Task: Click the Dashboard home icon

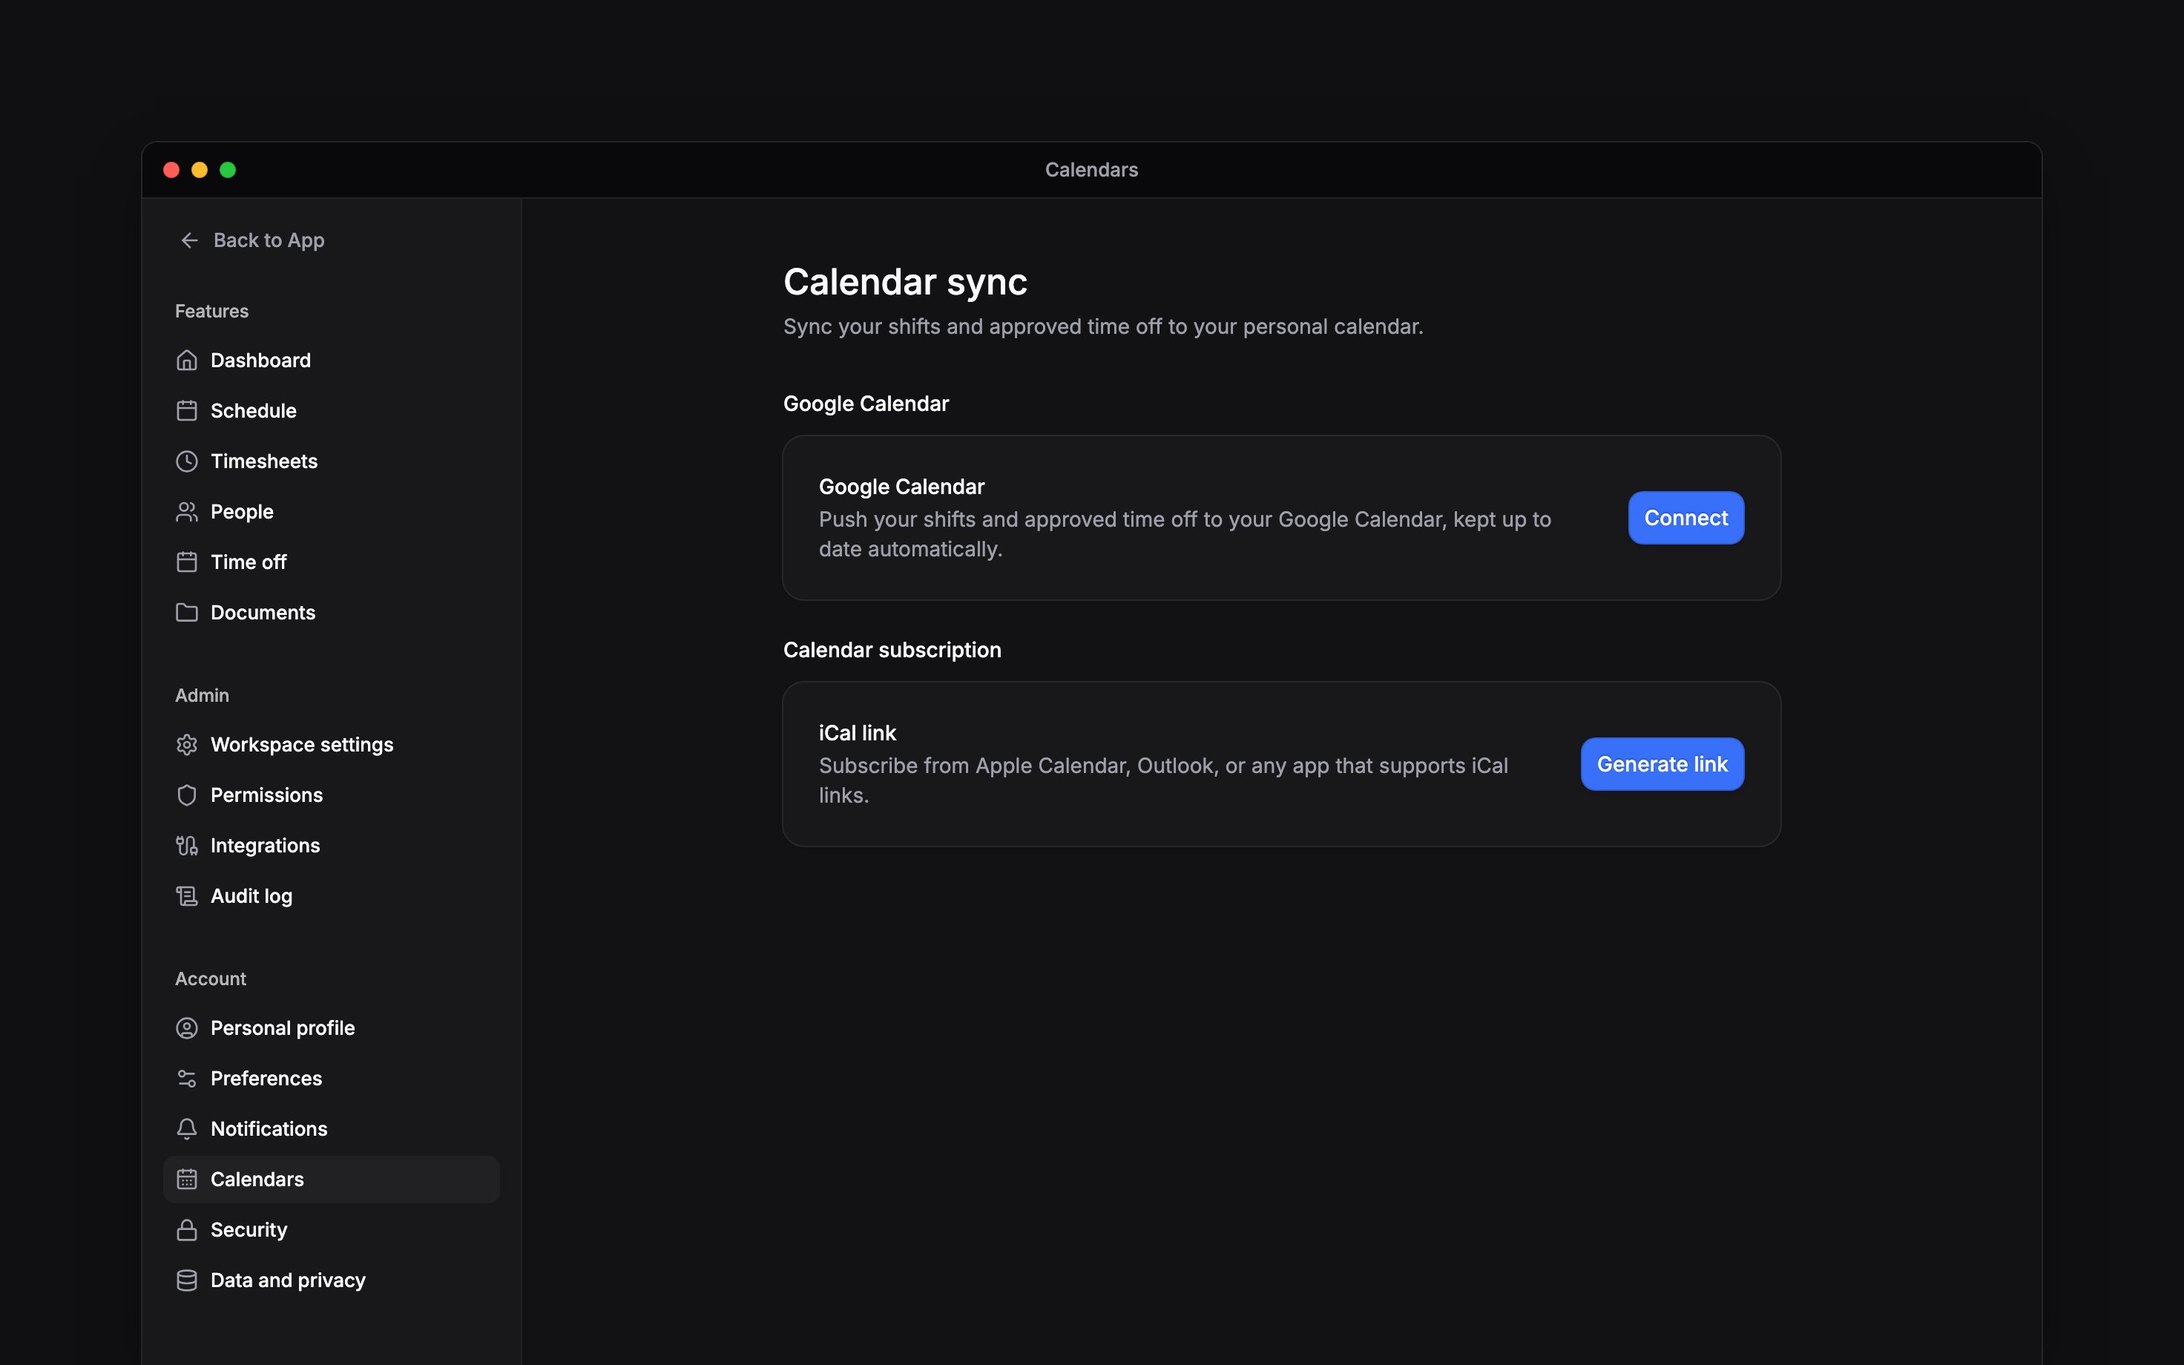Action: pyautogui.click(x=187, y=361)
